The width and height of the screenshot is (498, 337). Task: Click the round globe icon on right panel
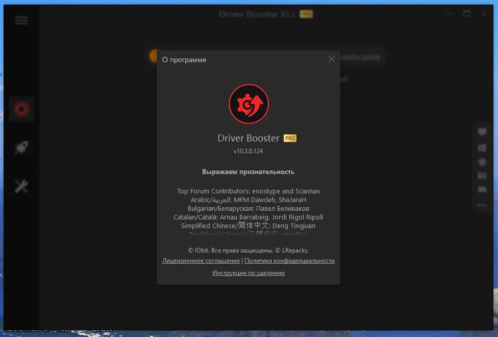[482, 162]
